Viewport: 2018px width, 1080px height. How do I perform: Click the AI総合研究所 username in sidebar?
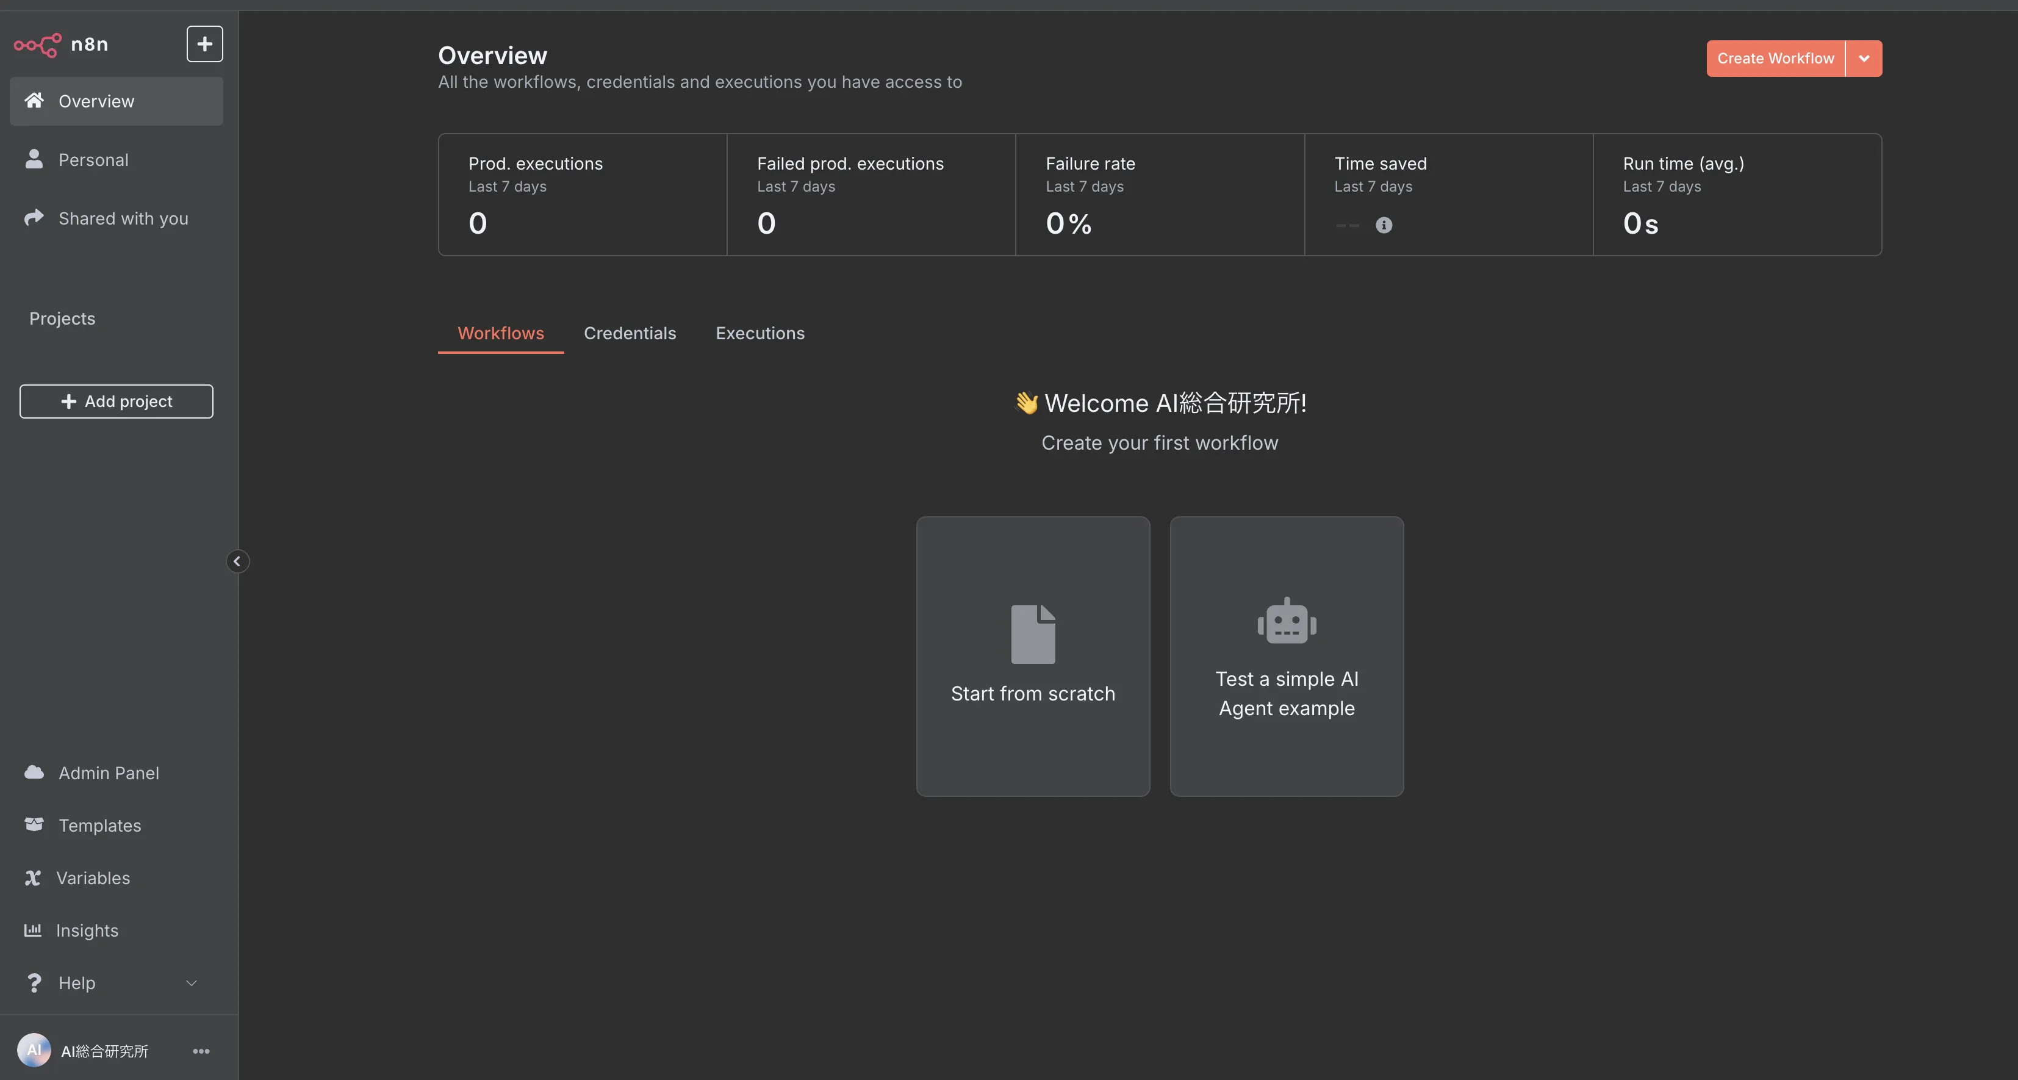[x=104, y=1051]
